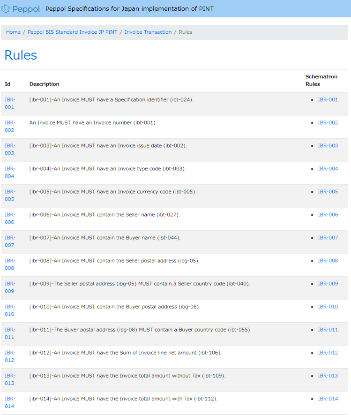Open IBR-002 Schematron rule link
The height and width of the screenshot is (415, 351).
(x=328, y=123)
